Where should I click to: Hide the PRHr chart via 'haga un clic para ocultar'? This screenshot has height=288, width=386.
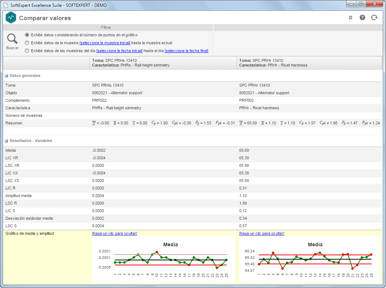[262, 233]
